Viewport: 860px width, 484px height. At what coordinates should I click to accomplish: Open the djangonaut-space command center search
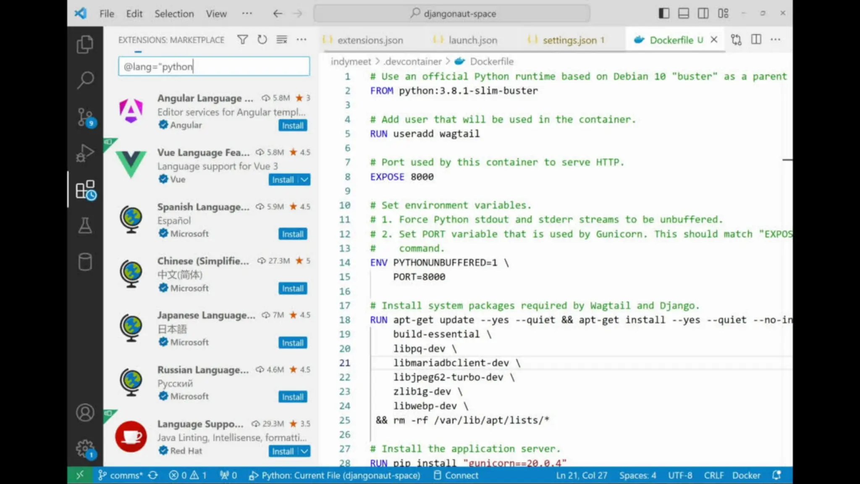click(452, 13)
